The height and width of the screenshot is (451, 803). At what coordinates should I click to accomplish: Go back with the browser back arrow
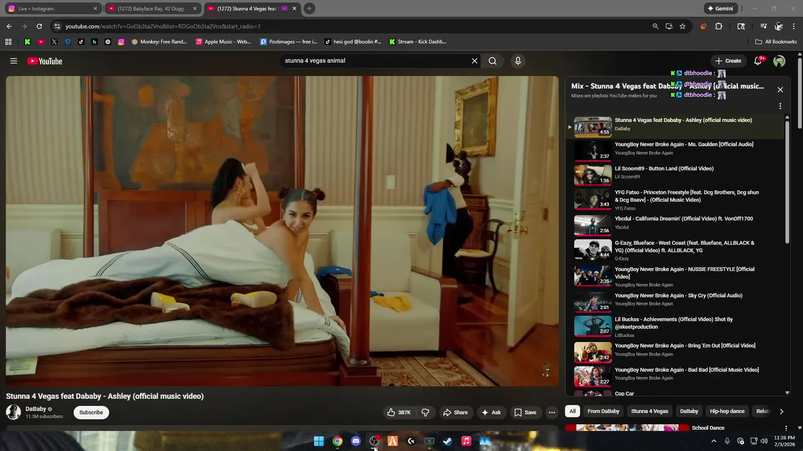[x=9, y=26]
